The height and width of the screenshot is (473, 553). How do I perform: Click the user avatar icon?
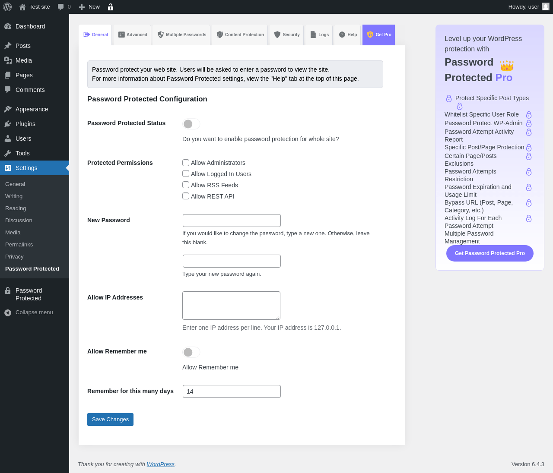546,6
